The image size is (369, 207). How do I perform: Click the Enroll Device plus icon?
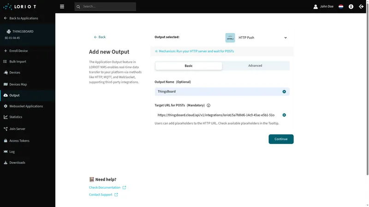[6, 51]
